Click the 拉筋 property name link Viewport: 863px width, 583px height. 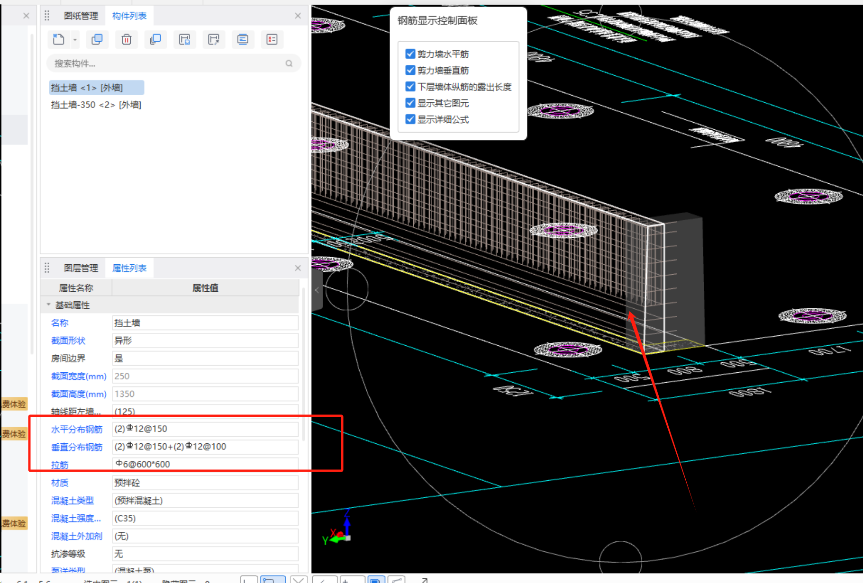[60, 465]
